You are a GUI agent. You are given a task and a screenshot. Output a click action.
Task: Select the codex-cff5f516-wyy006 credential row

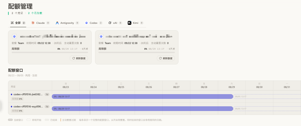point(30,109)
